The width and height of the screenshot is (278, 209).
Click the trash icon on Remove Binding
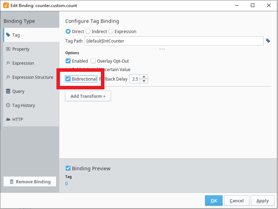(12, 182)
